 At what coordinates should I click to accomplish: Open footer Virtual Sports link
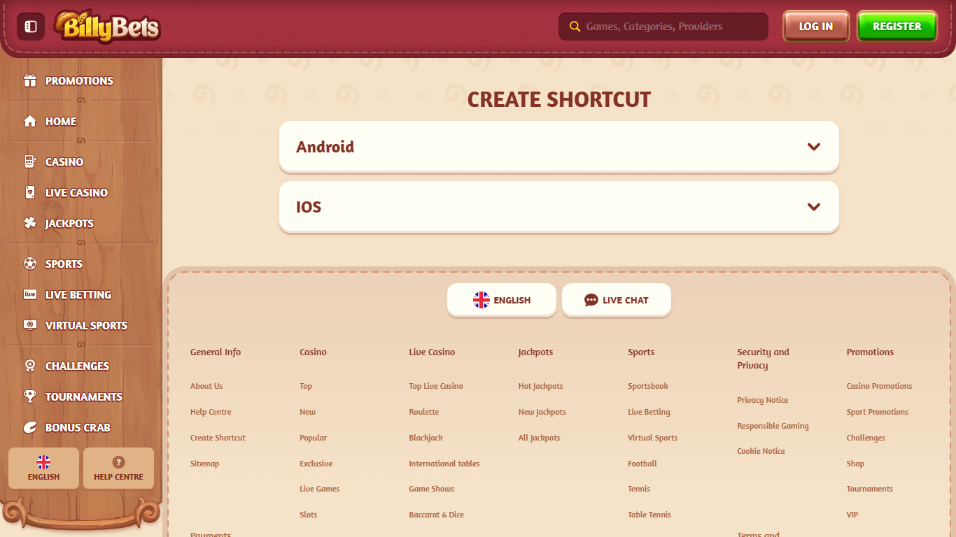[653, 438]
